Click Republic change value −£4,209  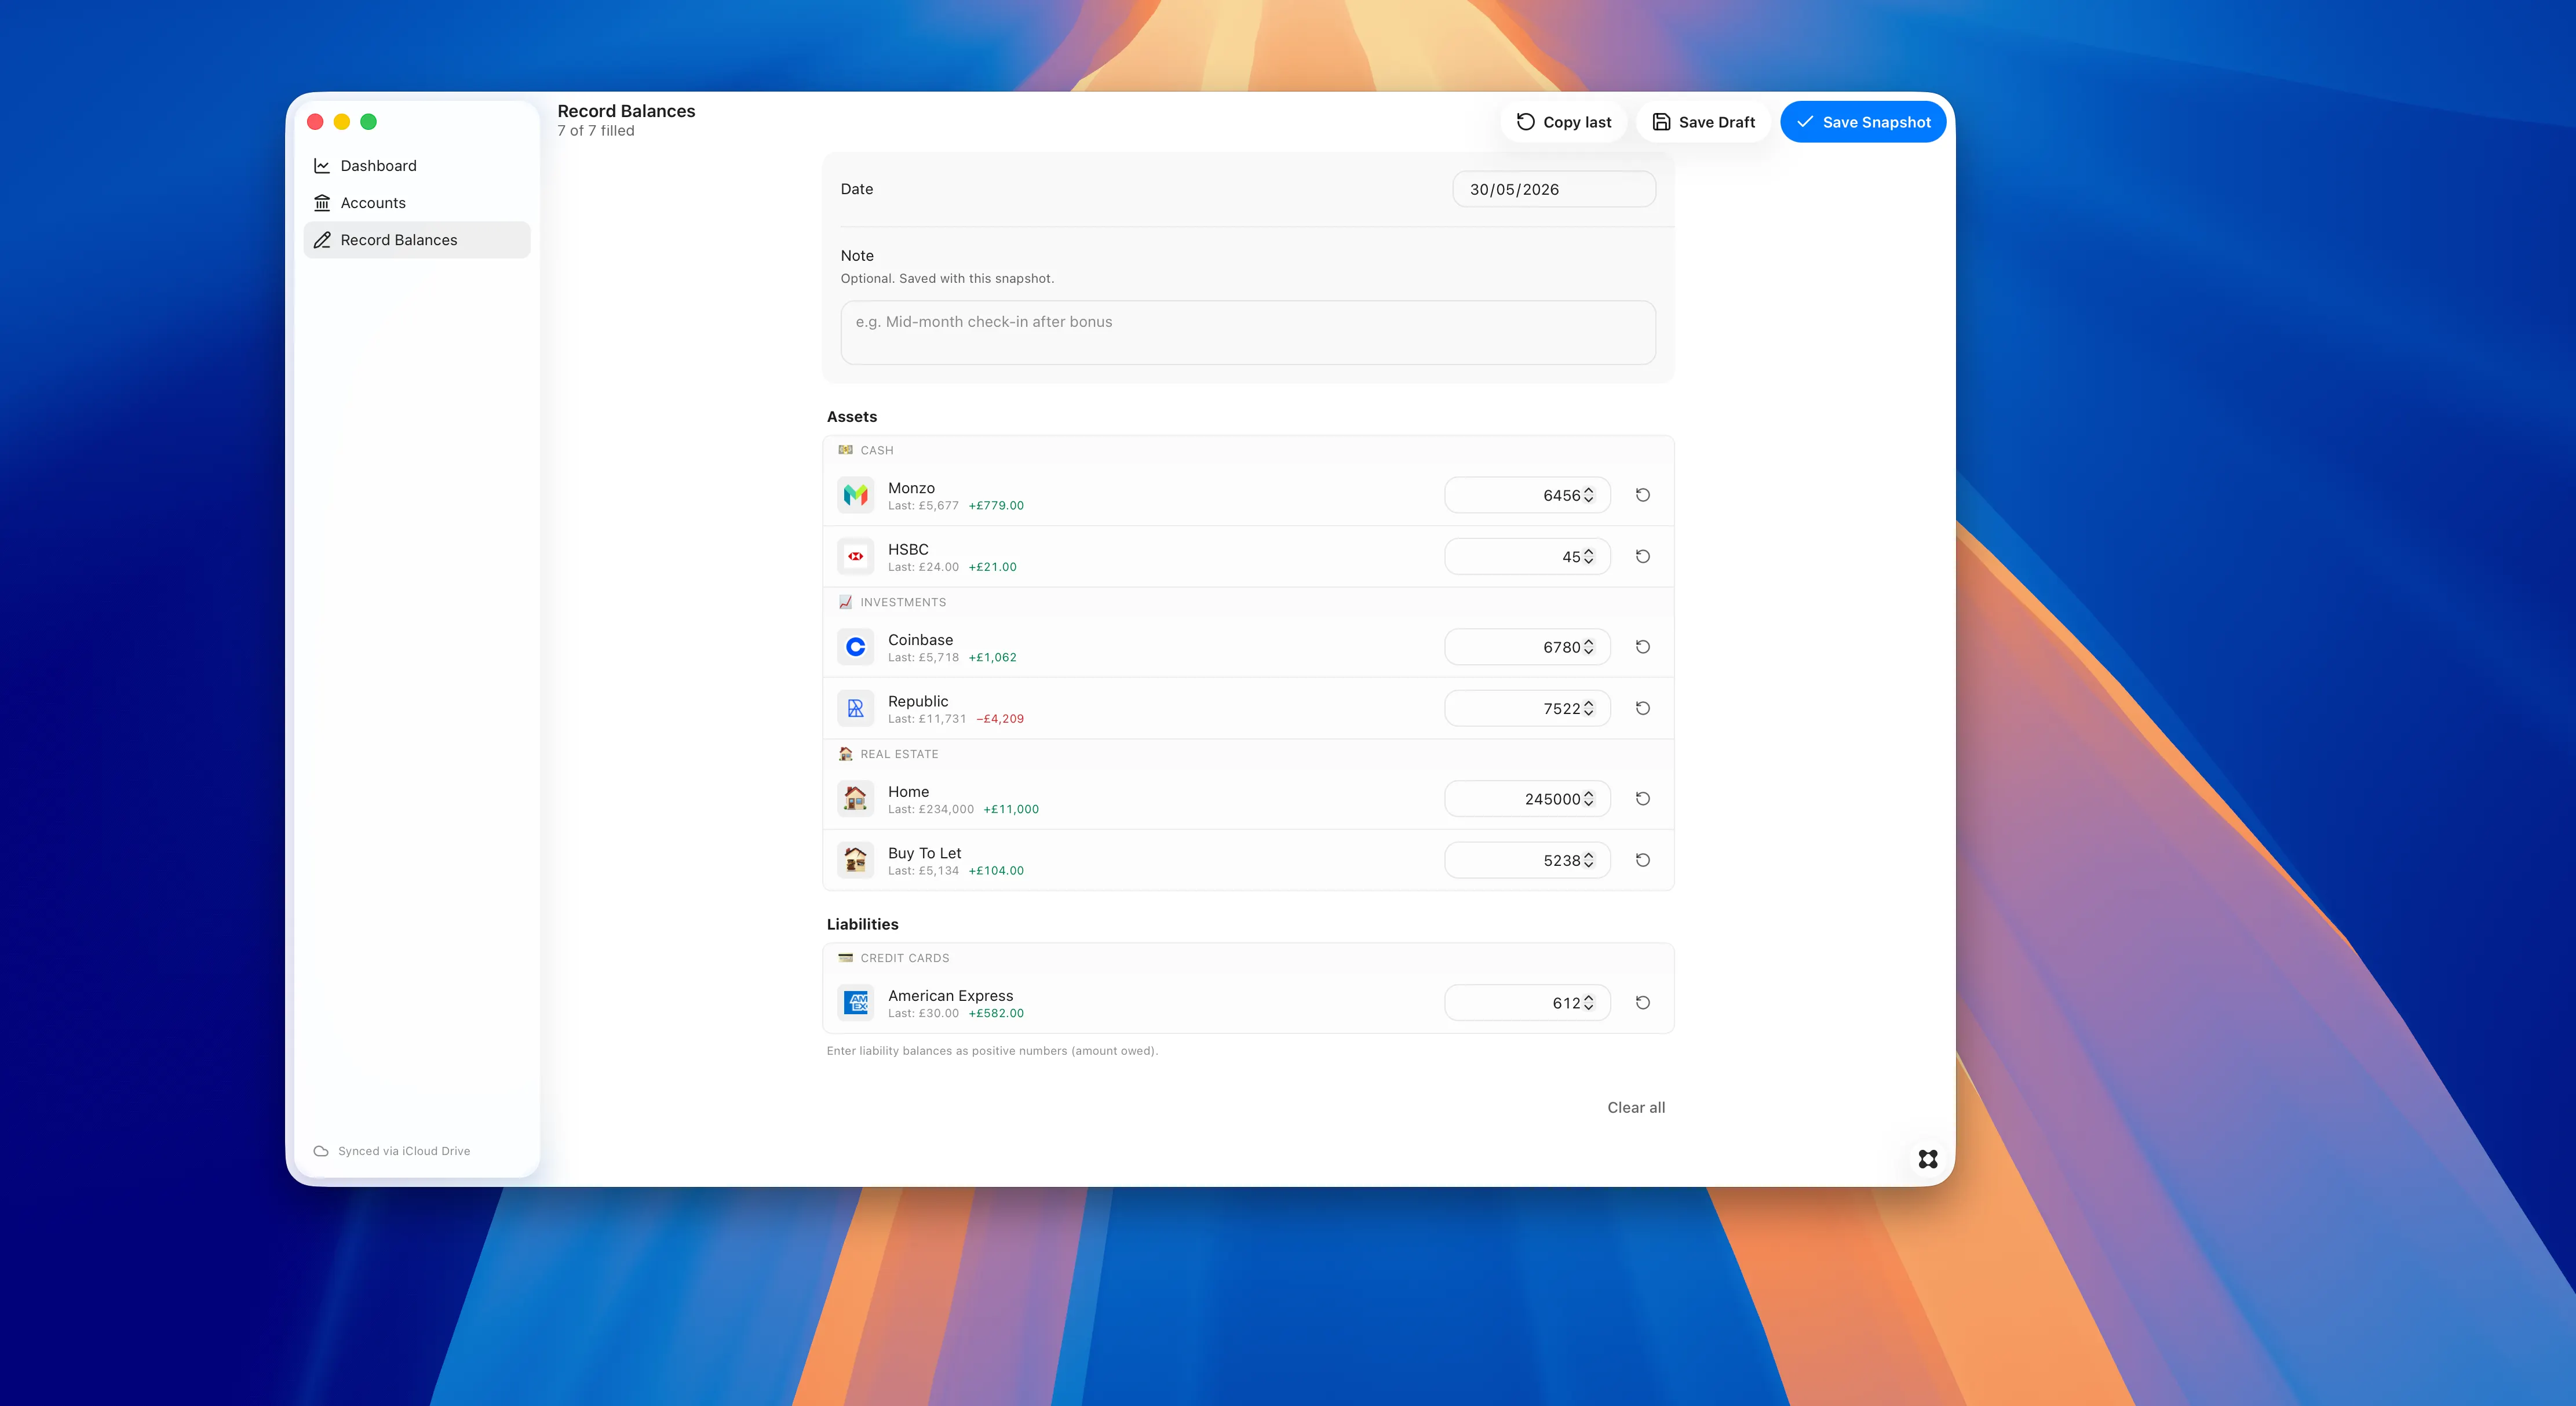[1000, 719]
